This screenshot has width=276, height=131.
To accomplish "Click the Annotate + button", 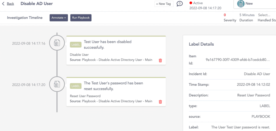I will click(59, 18).
